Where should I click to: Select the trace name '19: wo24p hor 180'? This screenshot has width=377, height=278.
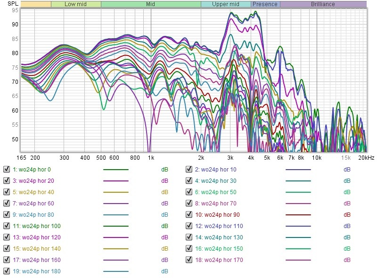[37, 271]
